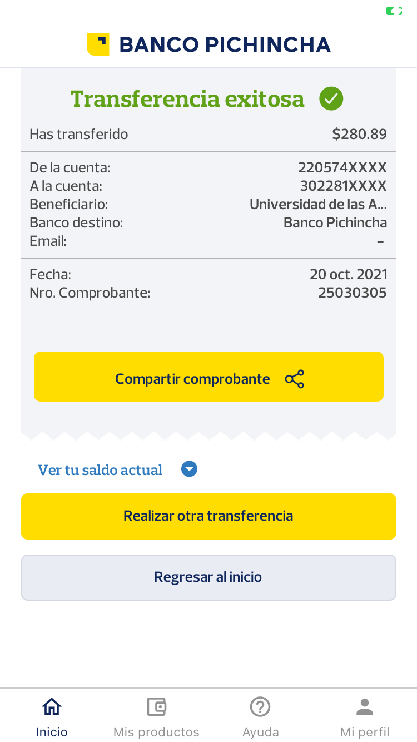
Task: Tap the green success checkmark icon
Action: tap(331, 99)
